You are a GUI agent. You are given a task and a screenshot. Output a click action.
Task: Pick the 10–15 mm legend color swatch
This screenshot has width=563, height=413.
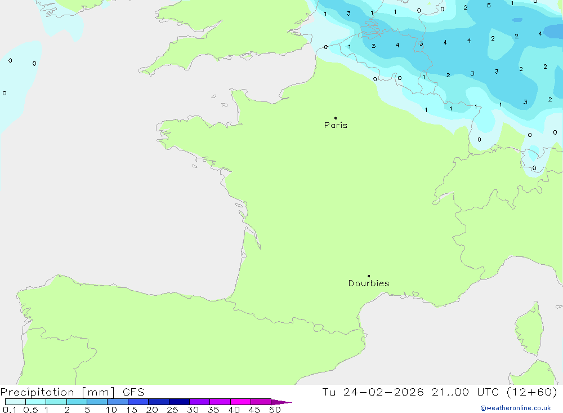(118, 402)
